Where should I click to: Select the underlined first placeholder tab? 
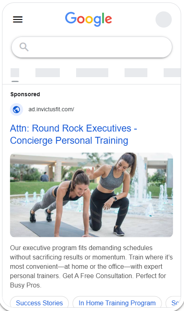coord(15,73)
